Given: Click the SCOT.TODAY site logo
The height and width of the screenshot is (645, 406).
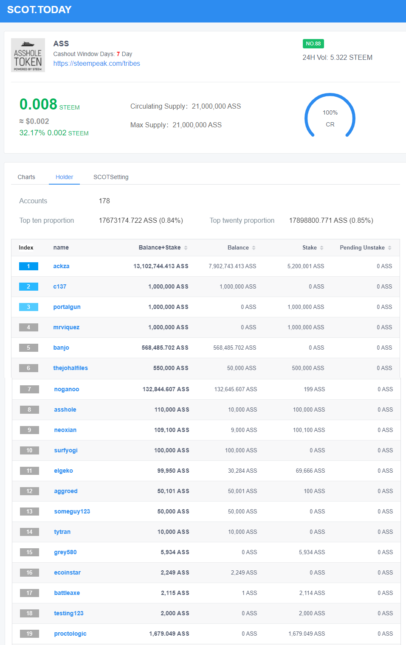Looking at the screenshot, I should point(39,10).
